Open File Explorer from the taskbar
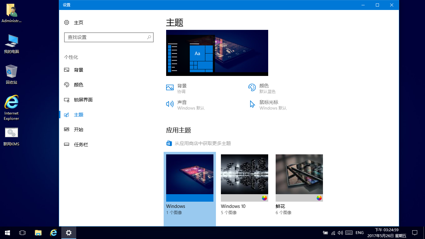Viewport: 425px width, 239px height. [38, 233]
